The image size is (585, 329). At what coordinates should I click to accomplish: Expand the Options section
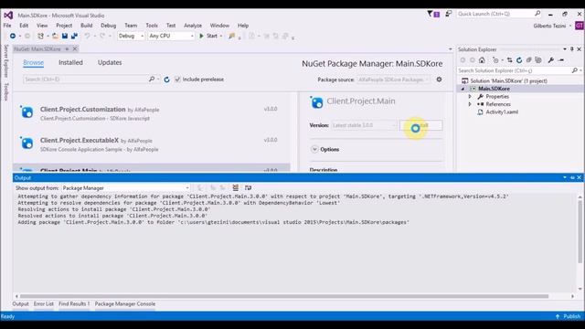314,149
